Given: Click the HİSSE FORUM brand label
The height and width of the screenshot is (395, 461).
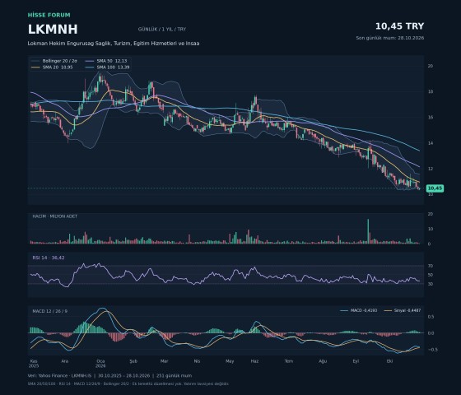Looking at the screenshot, I should pos(49,15).
